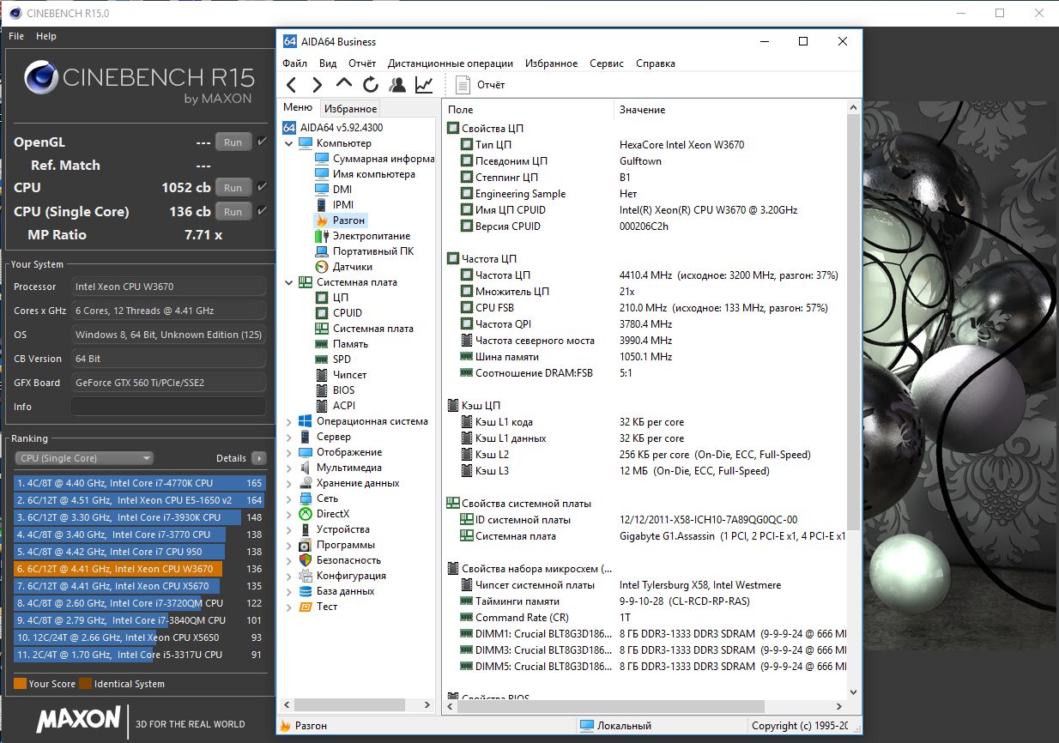Run the OpenGL benchmark in Cinebench
The height and width of the screenshot is (743, 1059).
233,142
